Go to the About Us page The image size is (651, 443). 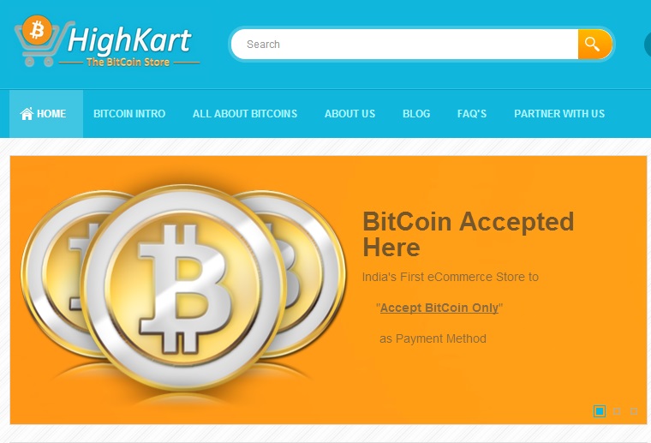pyautogui.click(x=350, y=114)
